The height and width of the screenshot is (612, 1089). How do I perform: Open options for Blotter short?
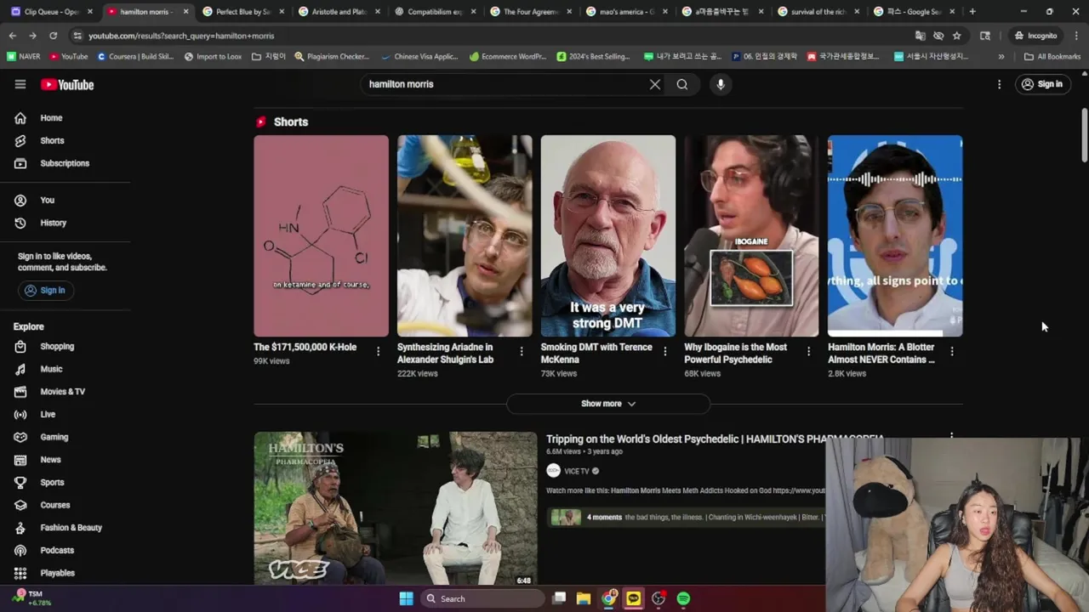[952, 351]
